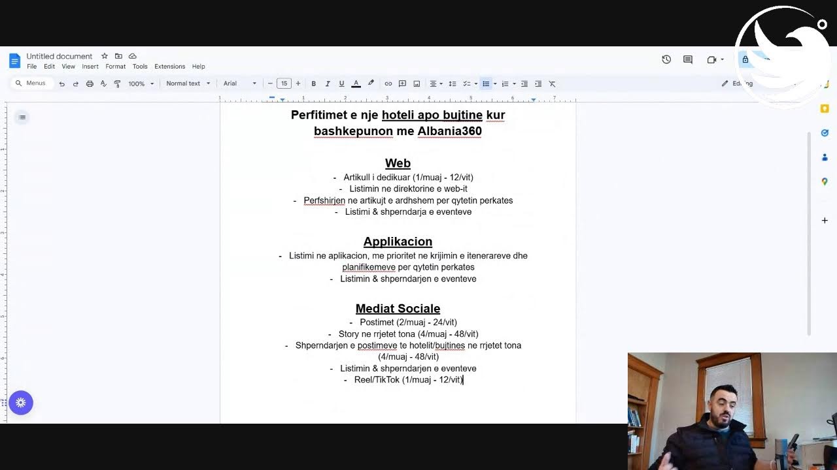The image size is (837, 470).
Task: Expand the numbered list options arrow
Action: [514, 84]
